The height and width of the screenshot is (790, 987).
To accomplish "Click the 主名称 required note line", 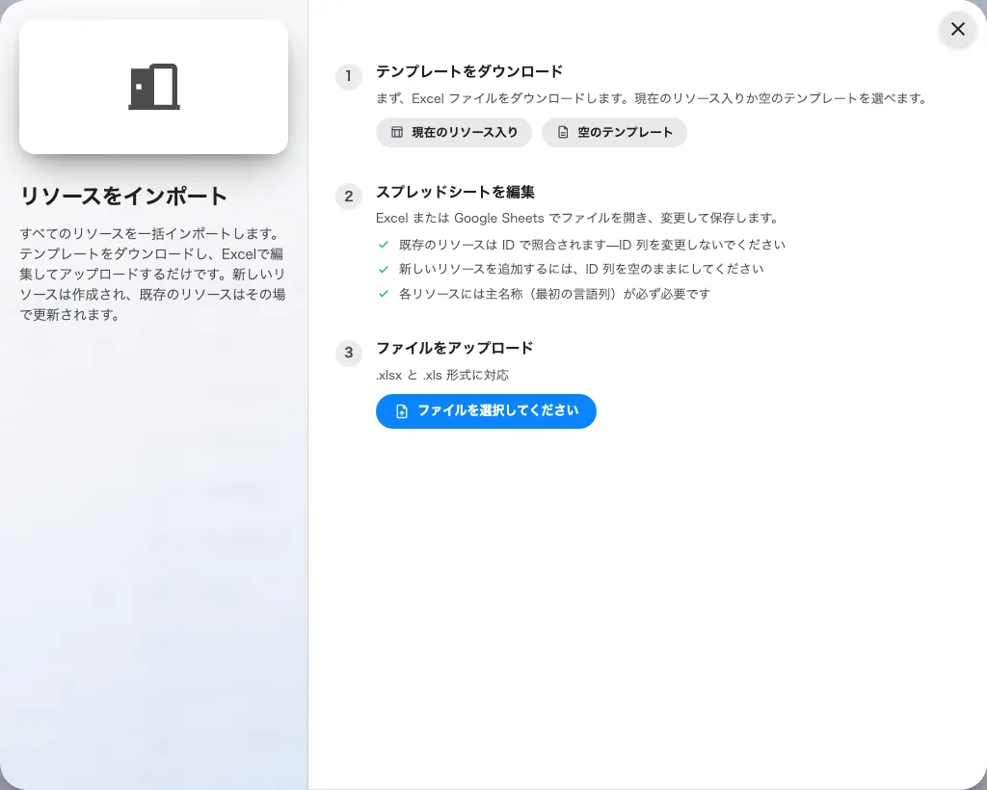I will coord(554,294).
